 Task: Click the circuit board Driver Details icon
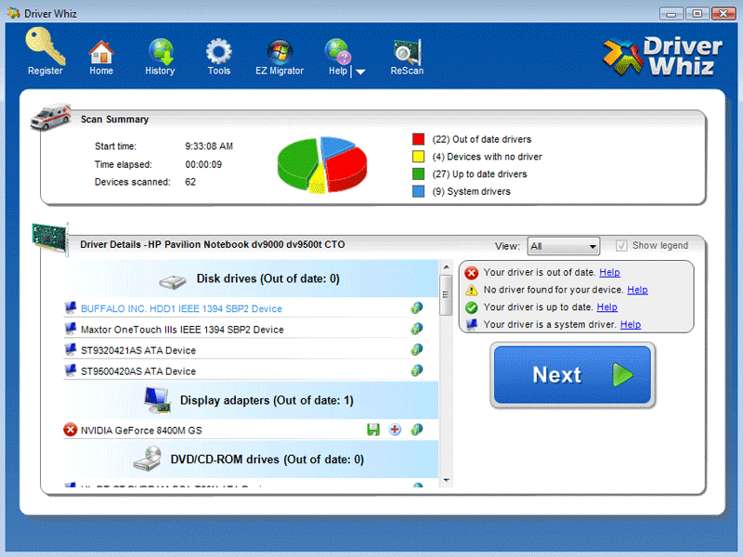point(50,239)
